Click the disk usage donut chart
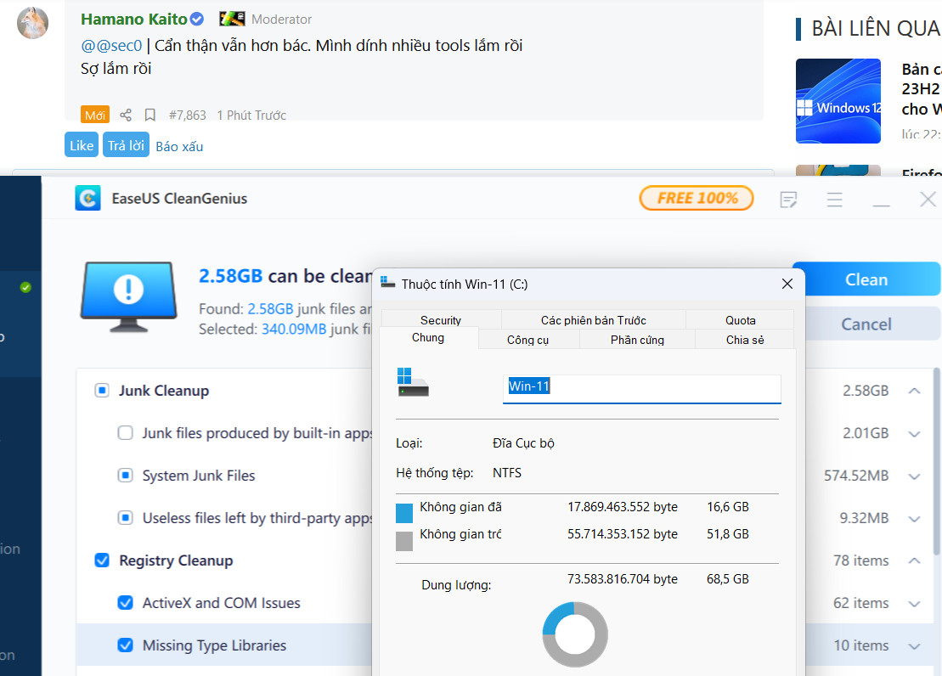 (575, 634)
